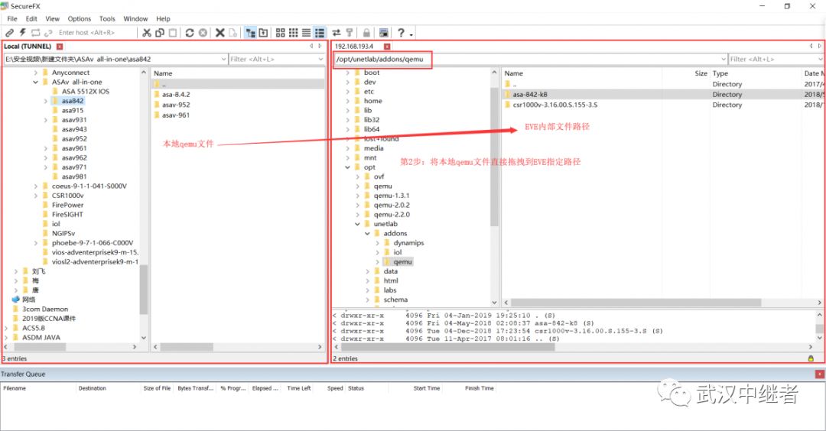Screen dimensions: 826x431
Task: Switch to small icons view
Action: [294, 33]
